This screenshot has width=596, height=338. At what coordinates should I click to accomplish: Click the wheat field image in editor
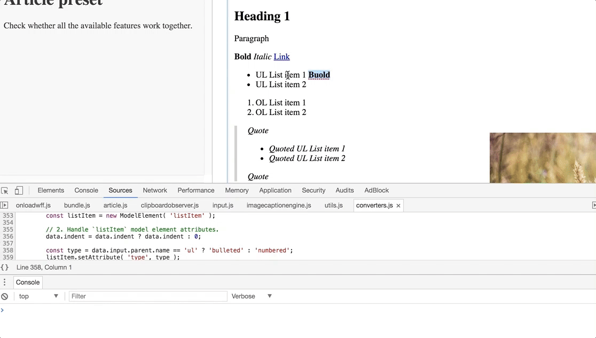[x=543, y=158]
